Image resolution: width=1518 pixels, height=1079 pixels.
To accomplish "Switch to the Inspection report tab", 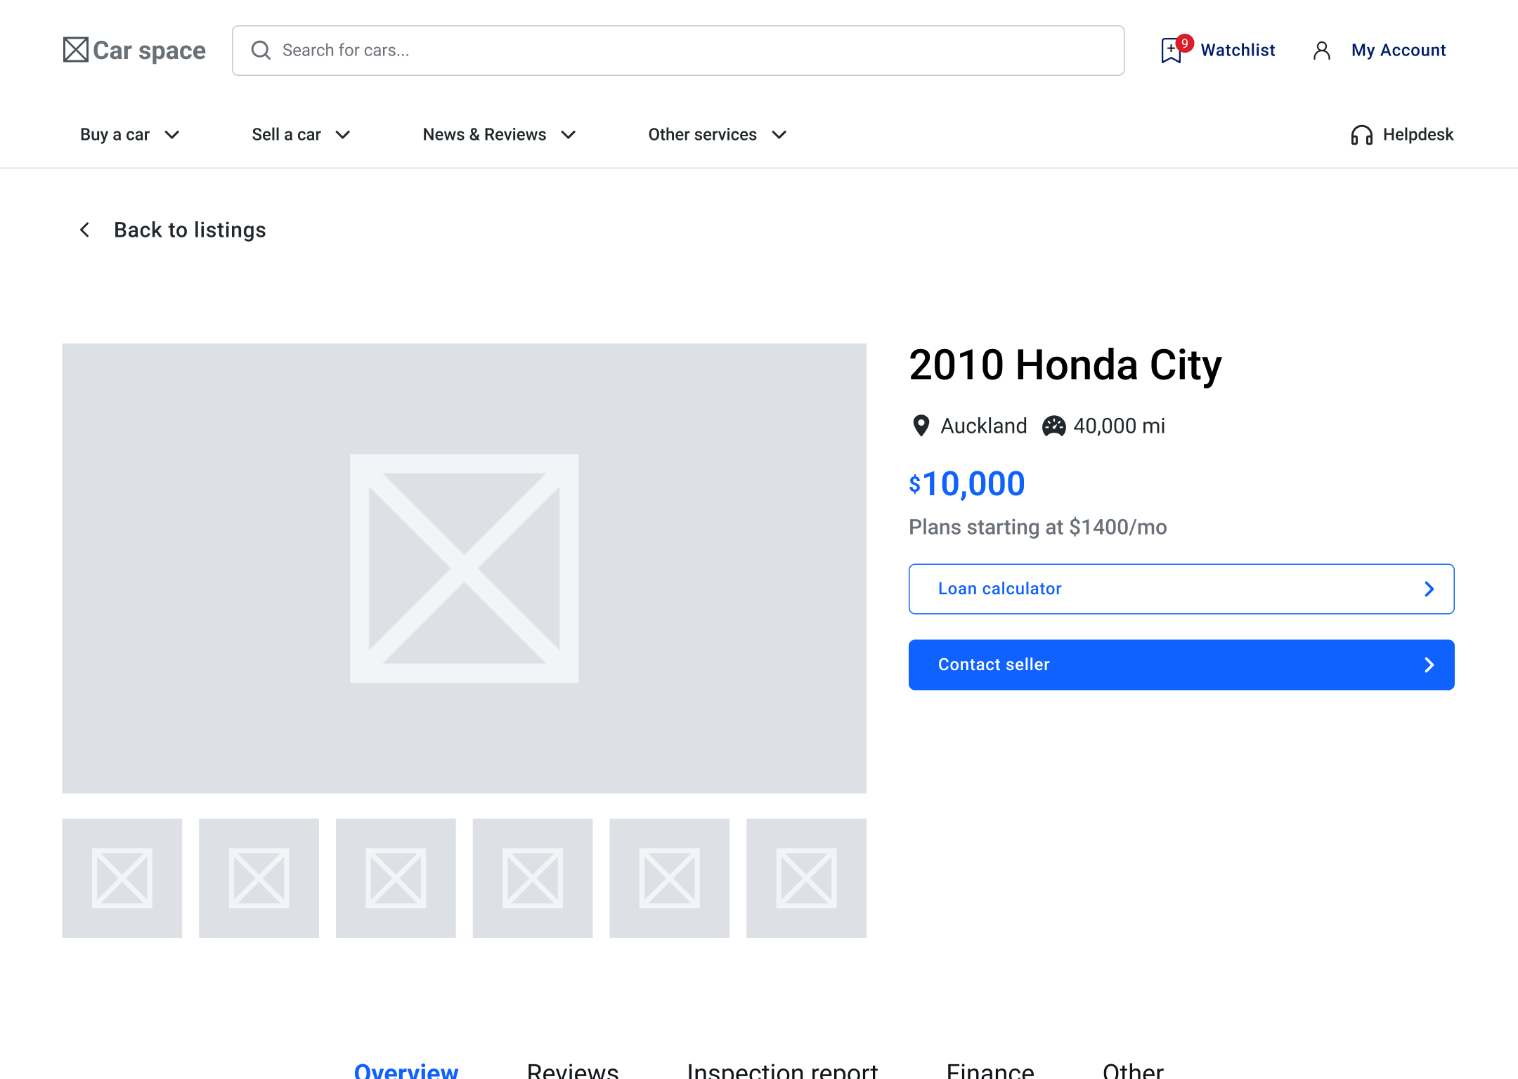I will click(x=782, y=1070).
